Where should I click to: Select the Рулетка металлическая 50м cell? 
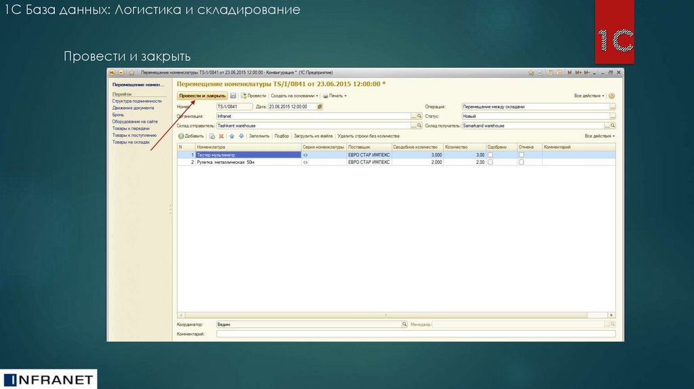click(x=248, y=162)
